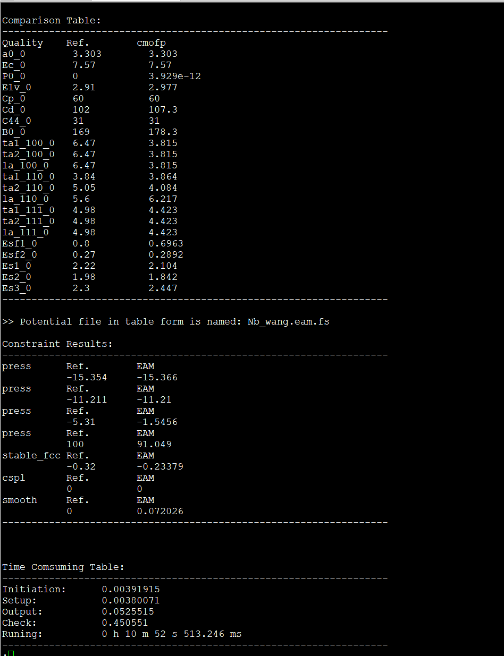Screen dimensions: 504x656
Task: Select the "cspl" constraint label
Action: coord(14,478)
